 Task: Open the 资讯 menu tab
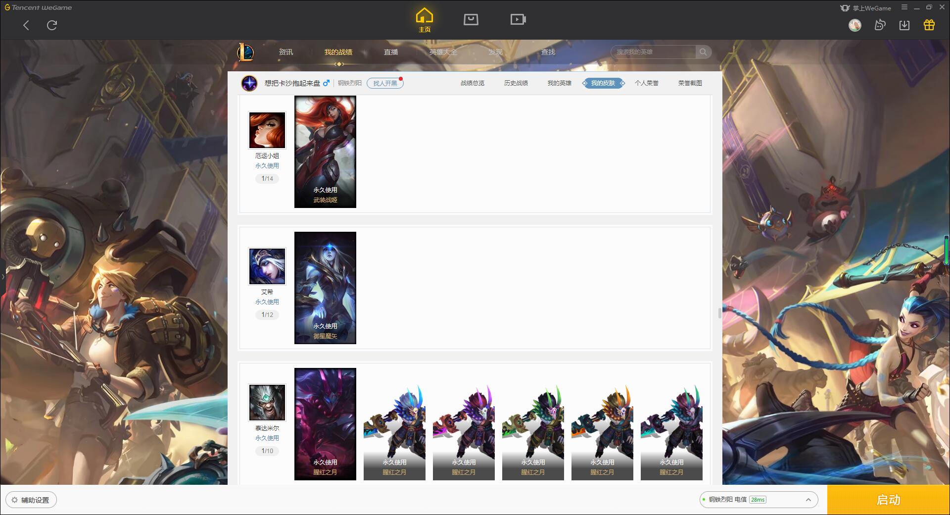point(286,52)
